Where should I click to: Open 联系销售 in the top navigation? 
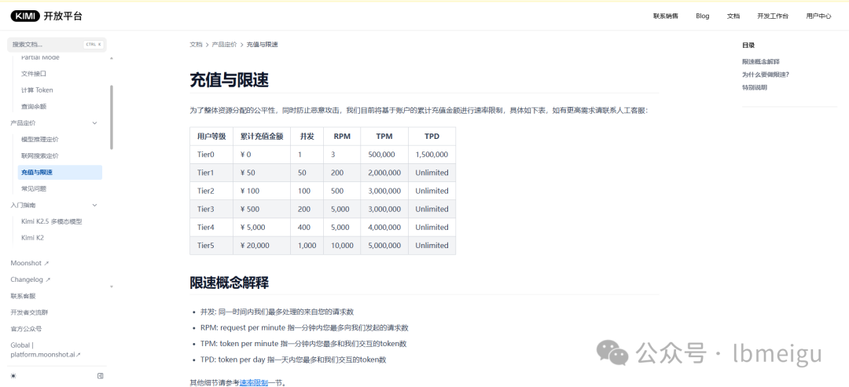[666, 16]
